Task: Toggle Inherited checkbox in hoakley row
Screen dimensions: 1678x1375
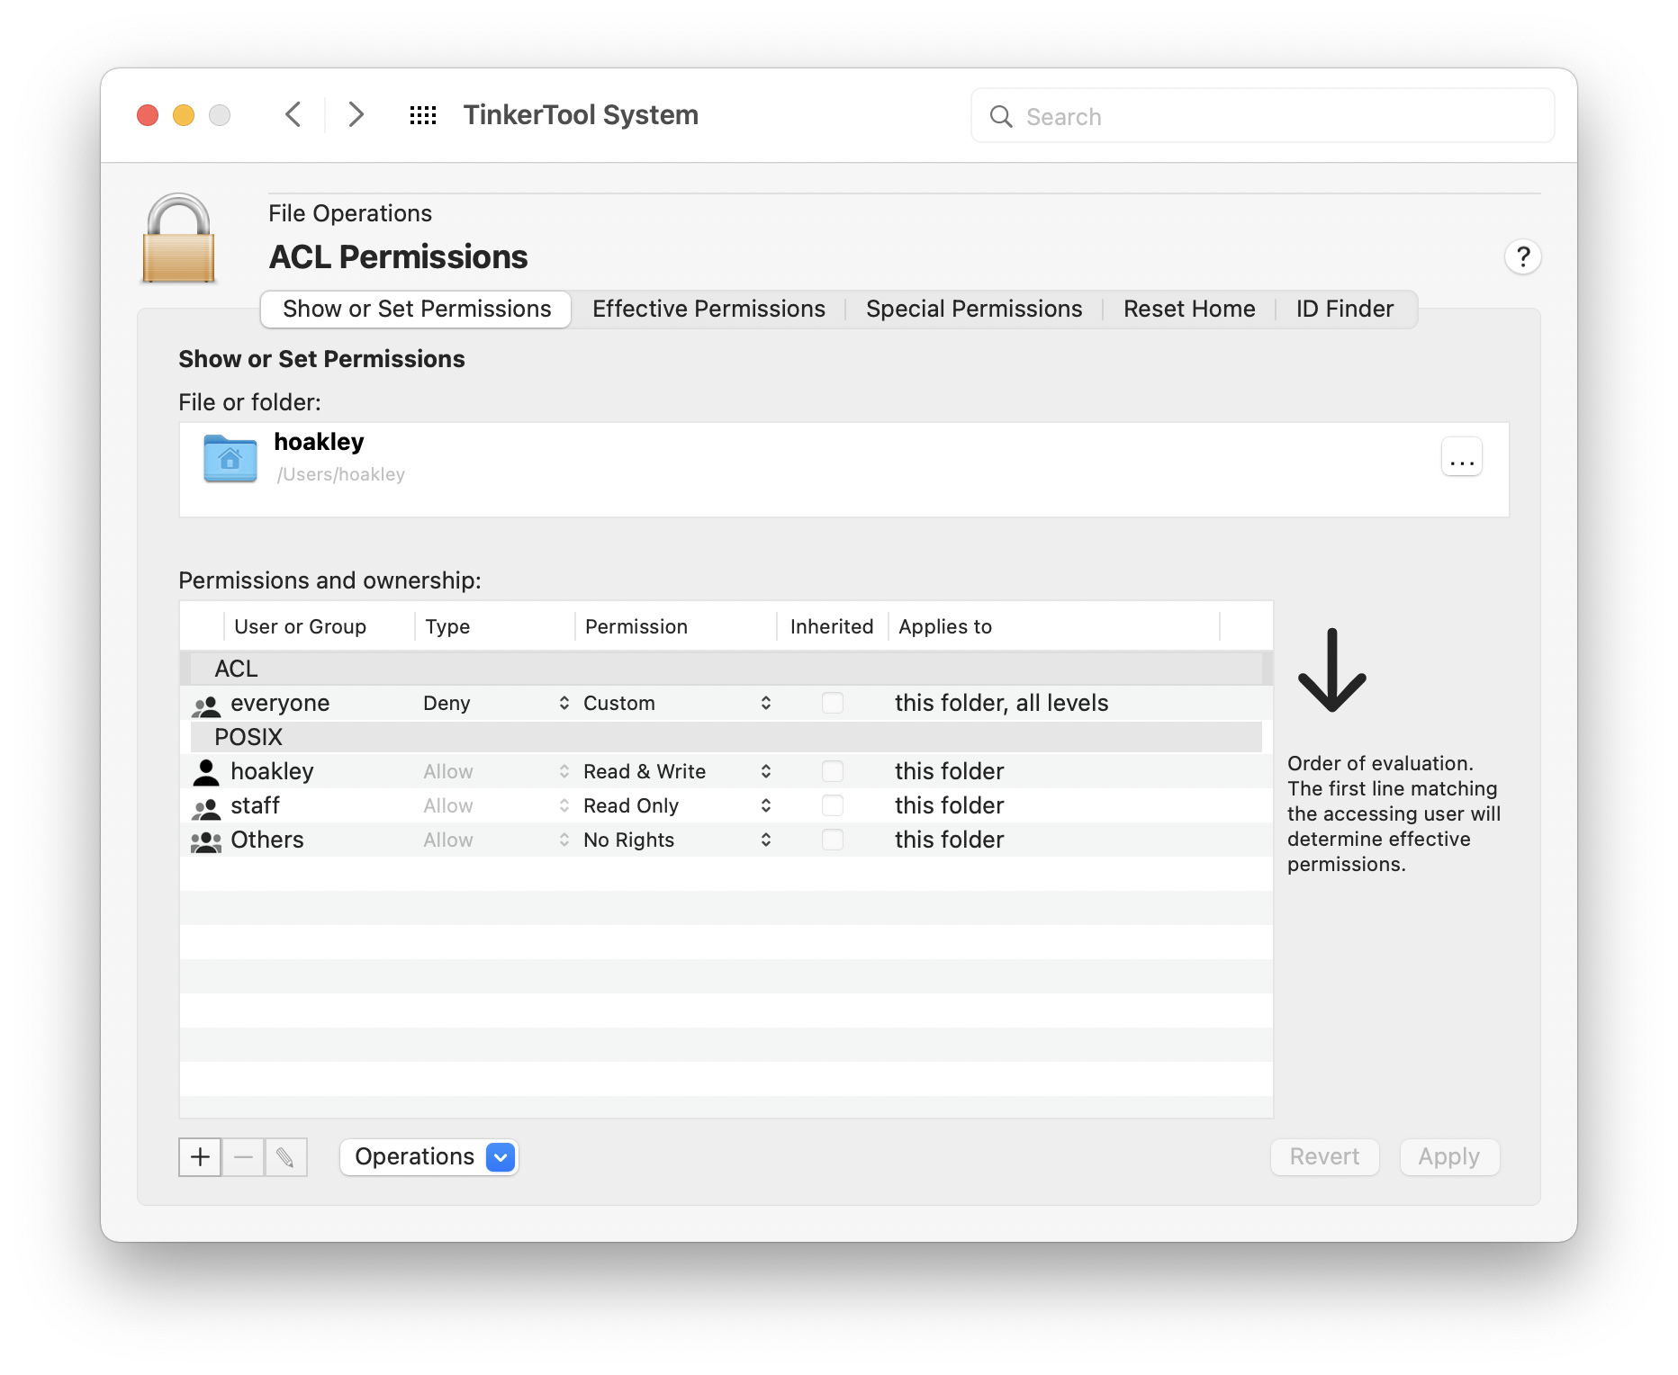Action: 833,771
